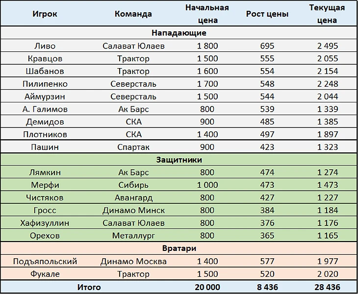The height and width of the screenshot is (294, 358).
Task: Click Шабанов's price growth value 554
Action: [x=267, y=71]
